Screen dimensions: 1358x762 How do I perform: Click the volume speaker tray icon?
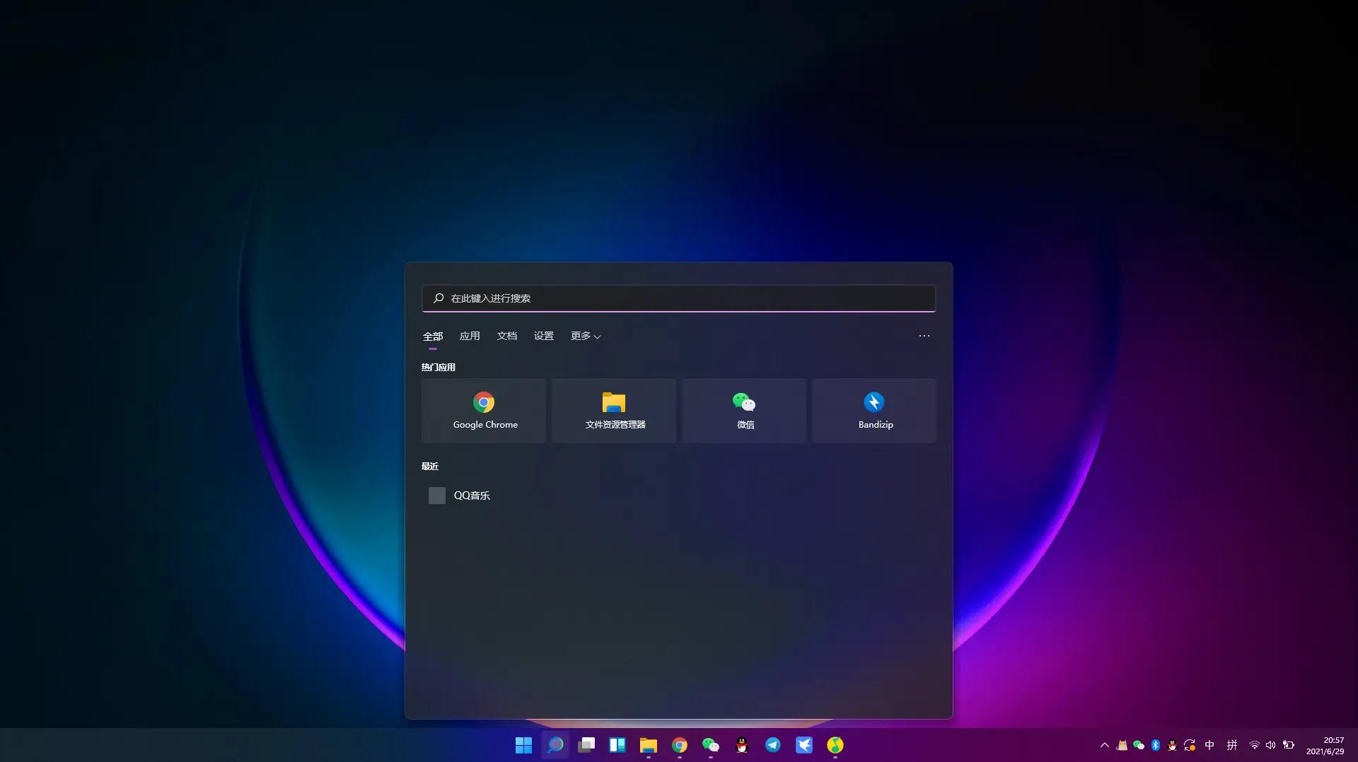coord(1271,745)
